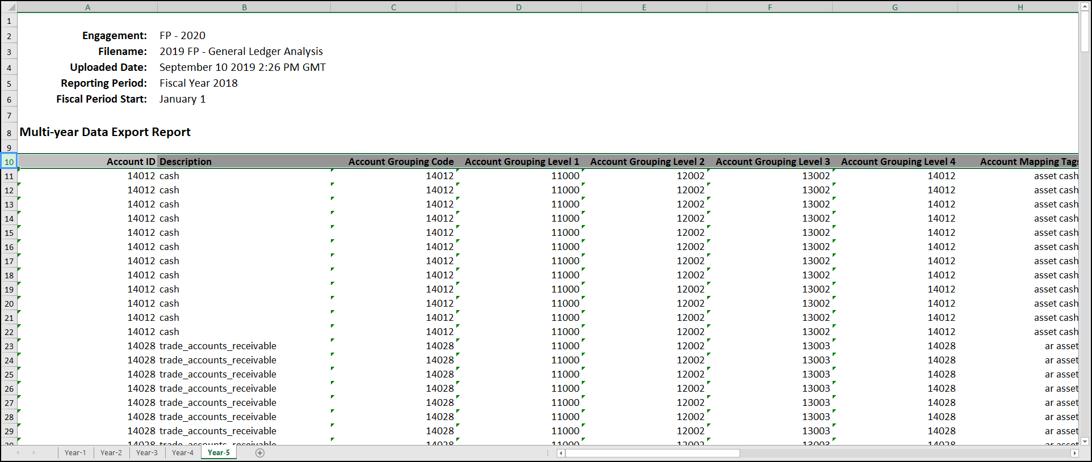
Task: Click the select-all corner triangle
Action: tap(9, 7)
